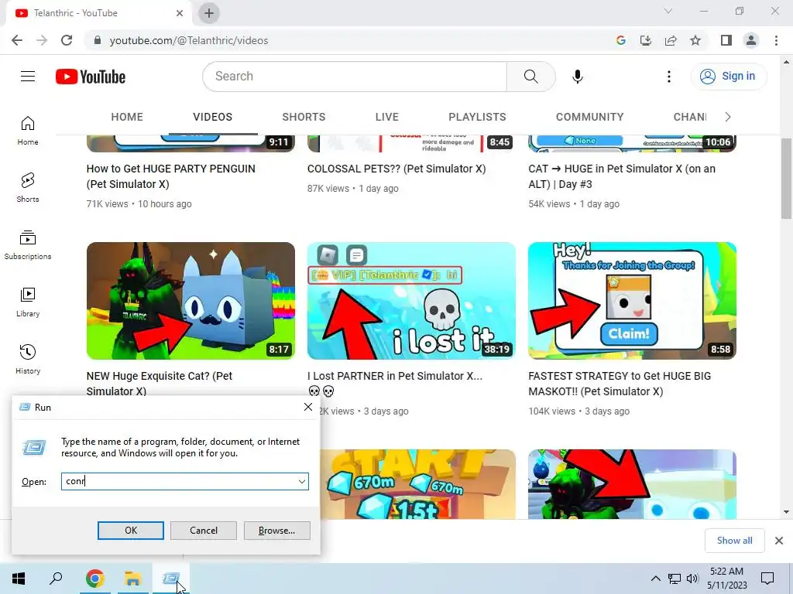Switch to the LIVE channel tab

click(387, 118)
